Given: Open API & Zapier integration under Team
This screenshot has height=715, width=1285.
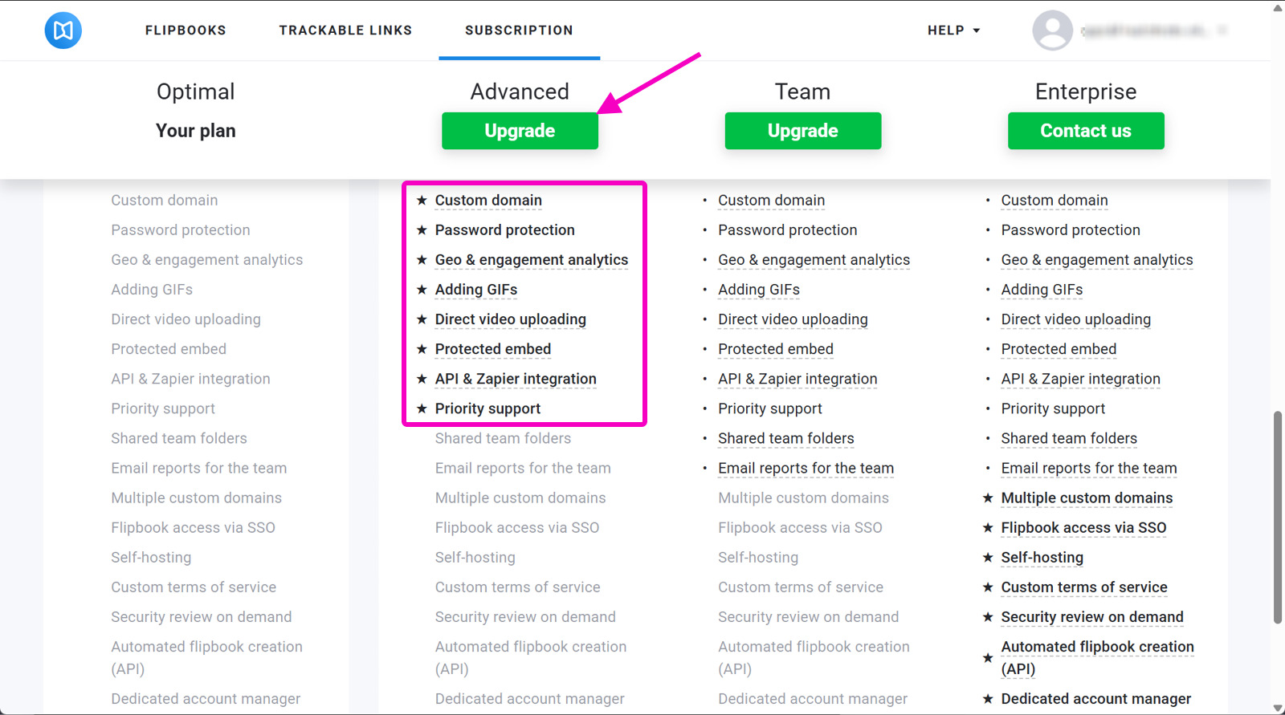Looking at the screenshot, I should (x=798, y=379).
